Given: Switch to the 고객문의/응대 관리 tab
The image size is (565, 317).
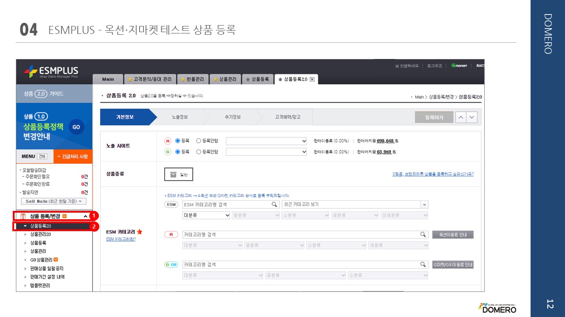Looking at the screenshot, I should tap(150, 79).
